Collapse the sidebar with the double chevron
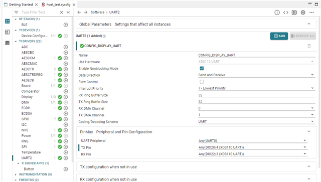Viewport: 321px width, 182px height. click(x=68, y=12)
